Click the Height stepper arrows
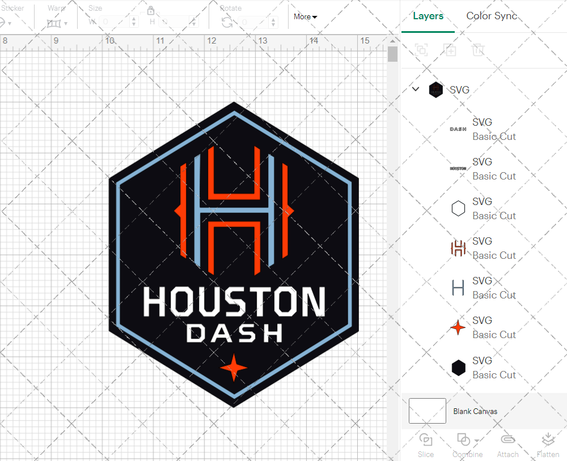567x461 pixels. pos(193,22)
